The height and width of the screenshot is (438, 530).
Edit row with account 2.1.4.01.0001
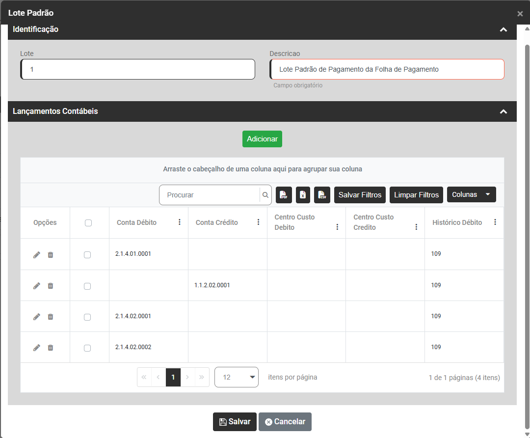(x=36, y=255)
